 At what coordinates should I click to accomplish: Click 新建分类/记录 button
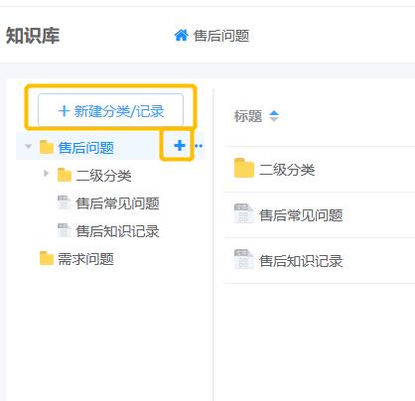coord(110,110)
